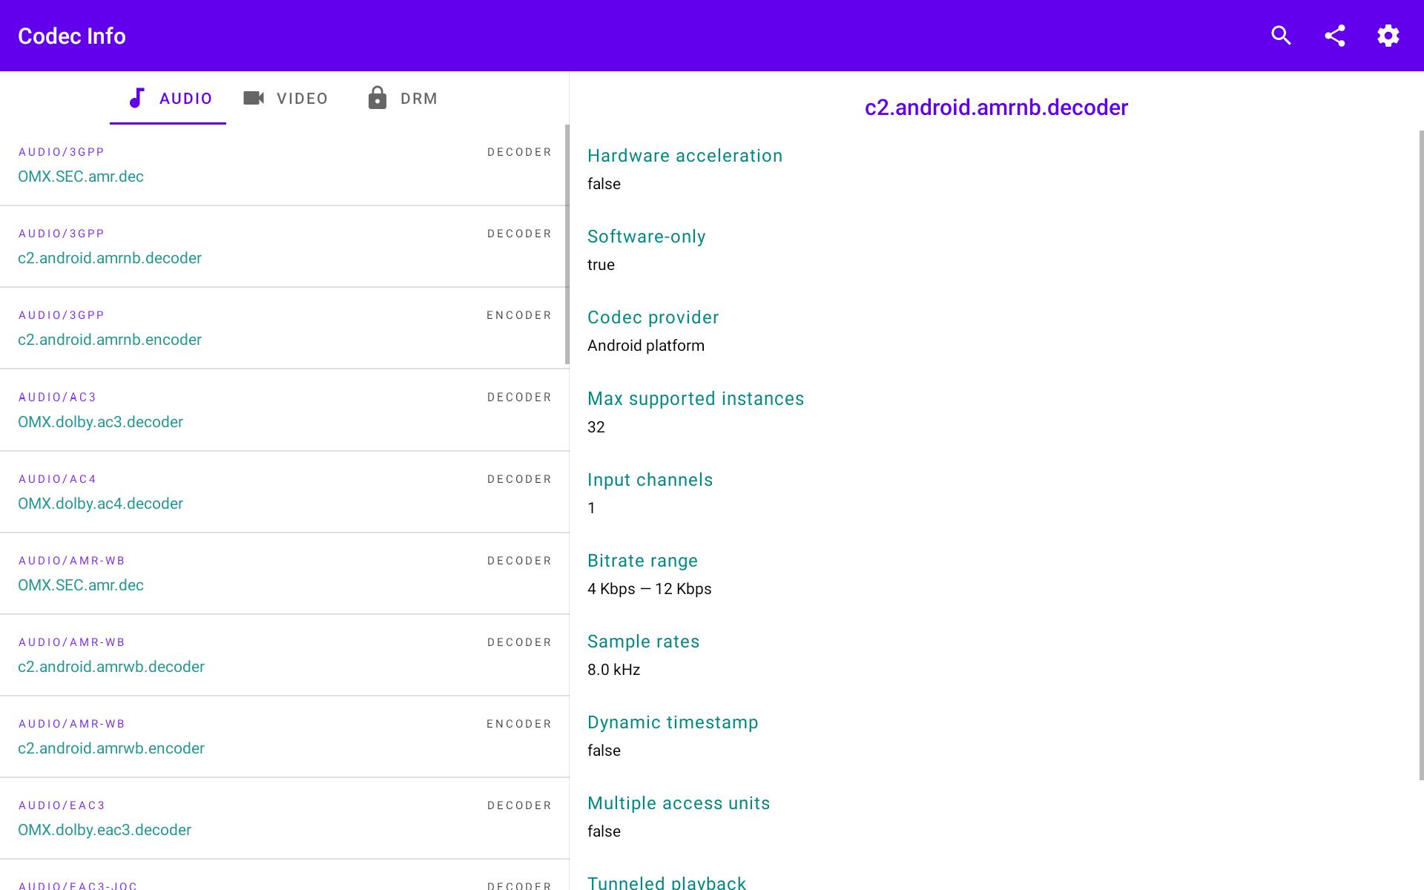Click the Dynamic timestamp label
This screenshot has width=1424, height=890.
point(673,722)
